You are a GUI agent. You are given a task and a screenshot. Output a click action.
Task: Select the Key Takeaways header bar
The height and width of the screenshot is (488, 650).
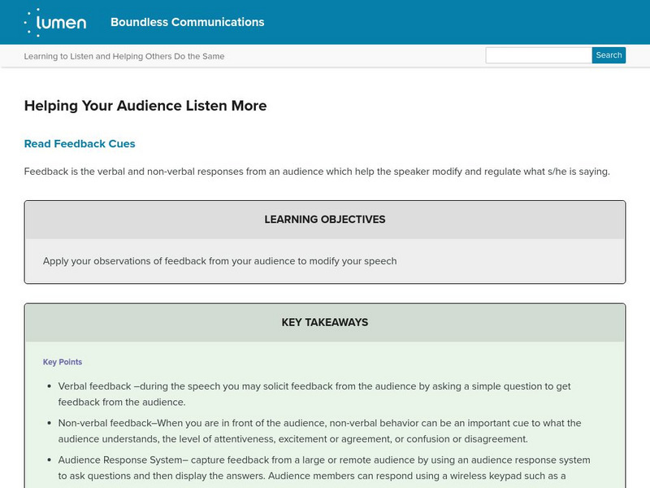[x=325, y=322]
